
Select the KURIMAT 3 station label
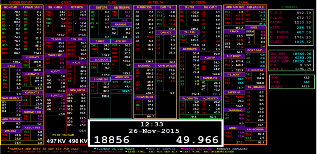33,93
